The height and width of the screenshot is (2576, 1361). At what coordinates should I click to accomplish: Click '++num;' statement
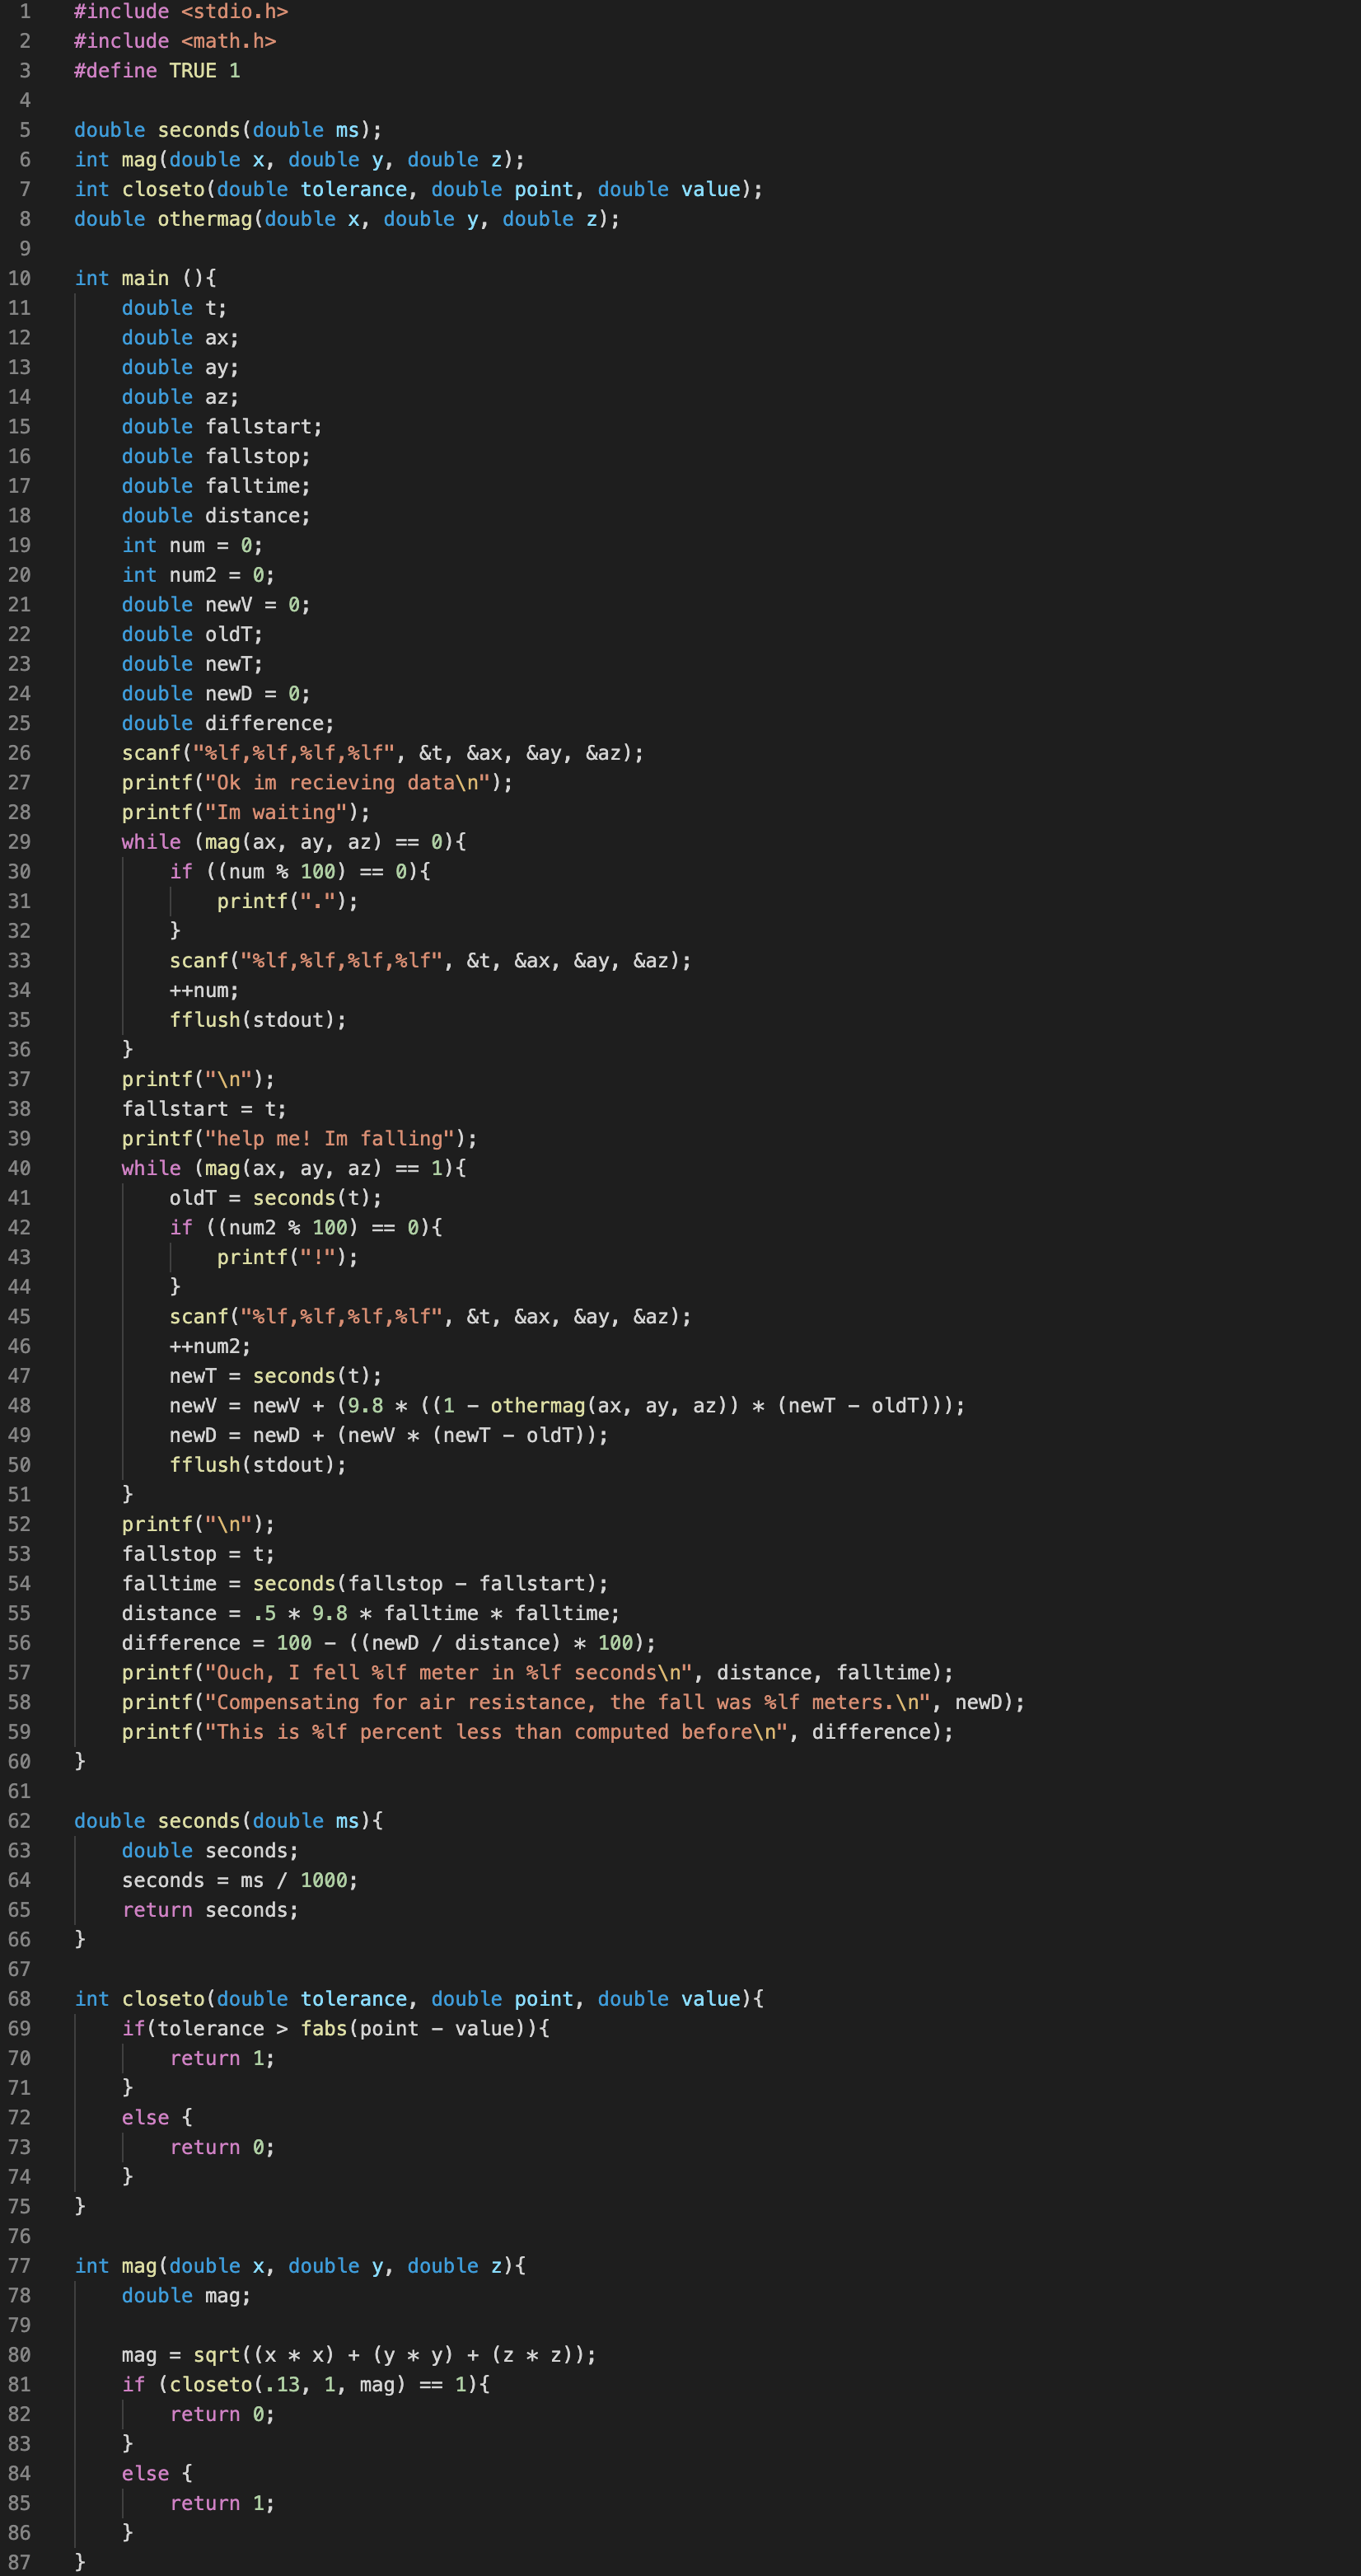[x=204, y=990]
